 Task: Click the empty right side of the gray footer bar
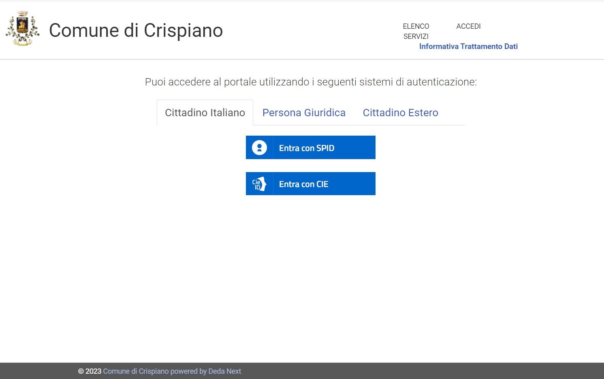click(446, 371)
